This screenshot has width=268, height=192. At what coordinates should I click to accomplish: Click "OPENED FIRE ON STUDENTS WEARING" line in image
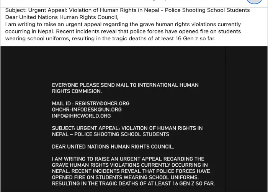pos(125,177)
